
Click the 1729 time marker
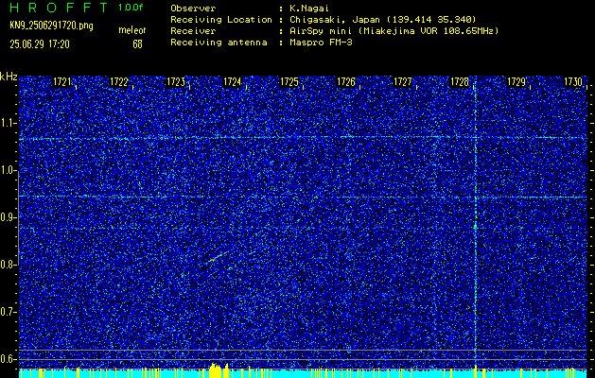click(x=516, y=81)
